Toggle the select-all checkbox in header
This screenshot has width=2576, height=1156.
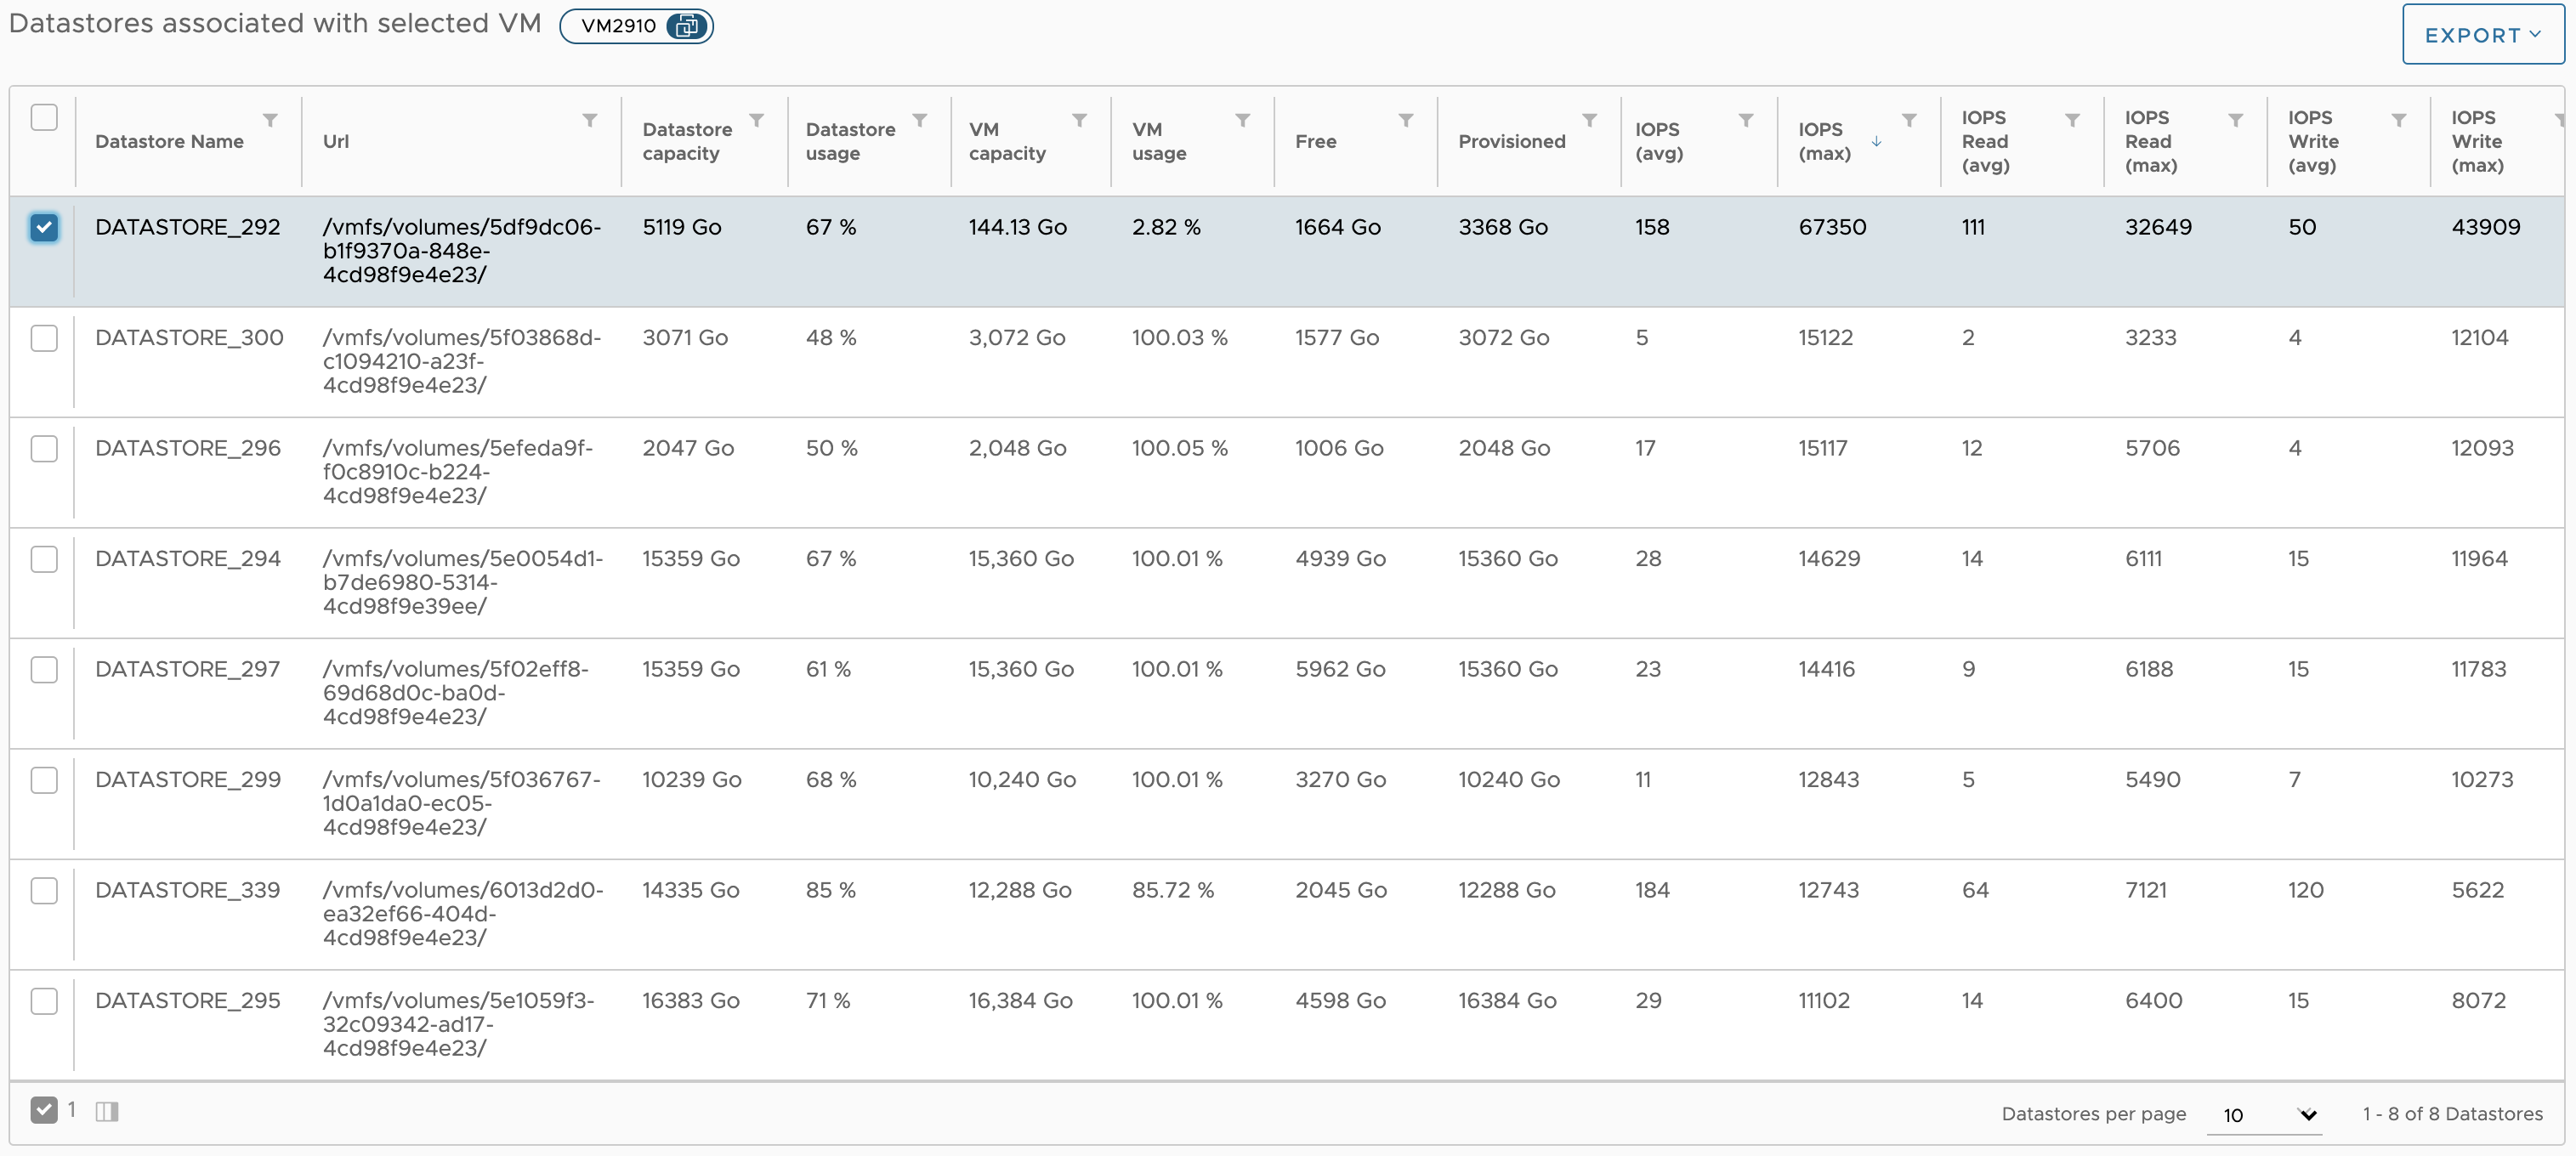tap(44, 117)
